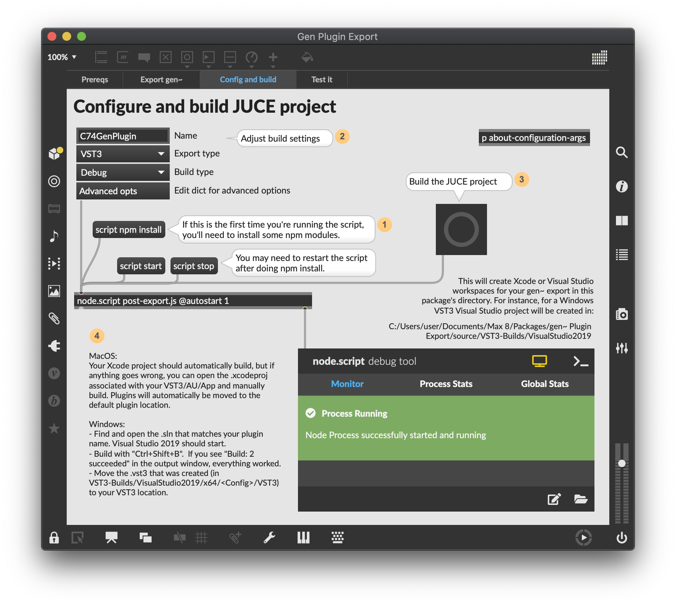676x605 pixels.
Task: Click the script start message
Action: pyautogui.click(x=141, y=266)
